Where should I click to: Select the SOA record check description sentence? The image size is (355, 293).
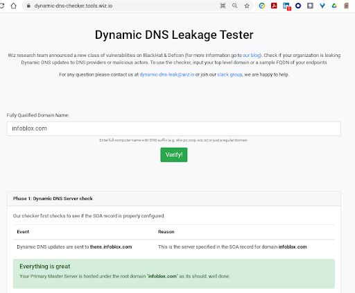(89, 216)
